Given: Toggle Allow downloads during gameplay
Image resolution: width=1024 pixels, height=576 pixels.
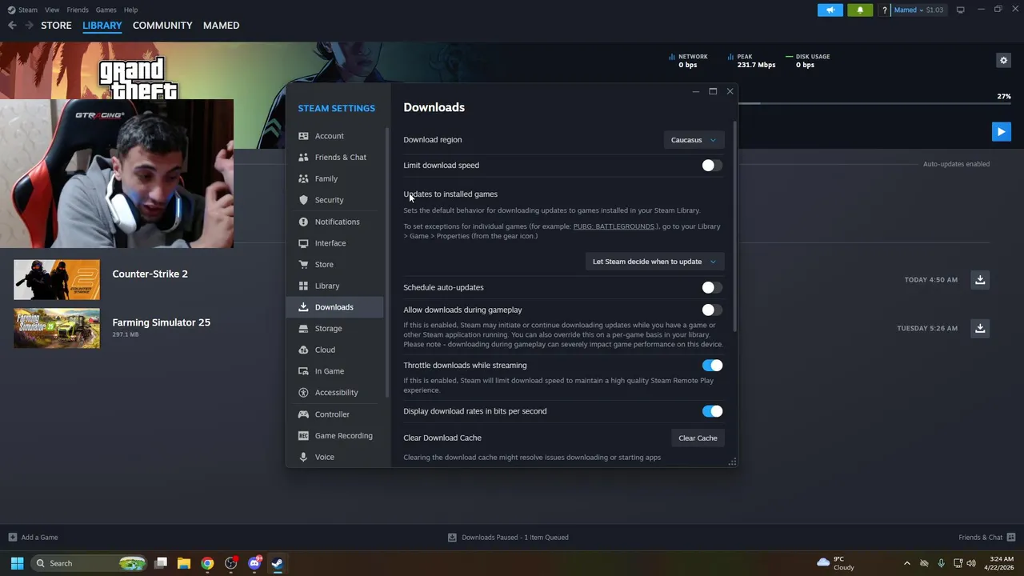Looking at the screenshot, I should (x=711, y=310).
